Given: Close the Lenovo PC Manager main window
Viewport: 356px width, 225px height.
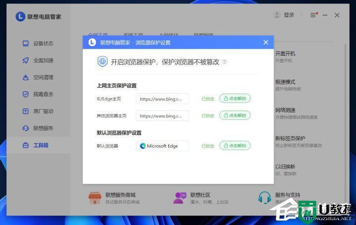Looking at the screenshot, I should tap(337, 15).
